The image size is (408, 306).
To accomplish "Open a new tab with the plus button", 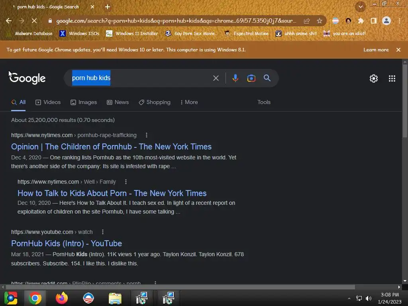I will point(108,7).
